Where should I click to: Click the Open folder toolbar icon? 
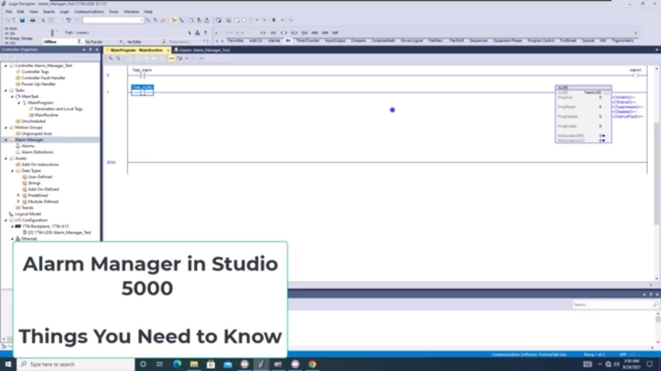pos(14,20)
